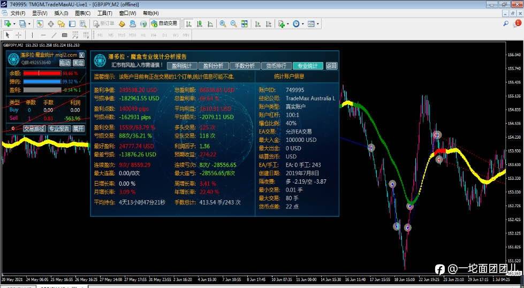
Task: Toggle 拖动 drag mode on stats panel
Action: [x=65, y=63]
